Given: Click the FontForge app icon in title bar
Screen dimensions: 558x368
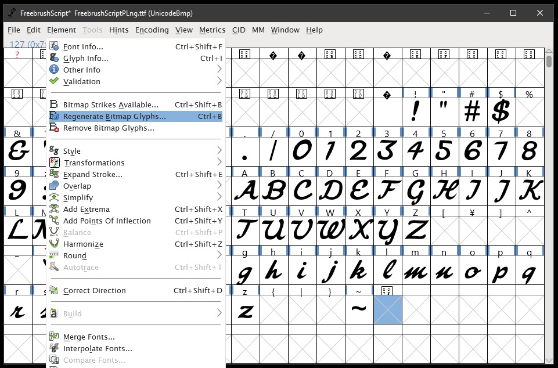Looking at the screenshot, I should 12,13.
